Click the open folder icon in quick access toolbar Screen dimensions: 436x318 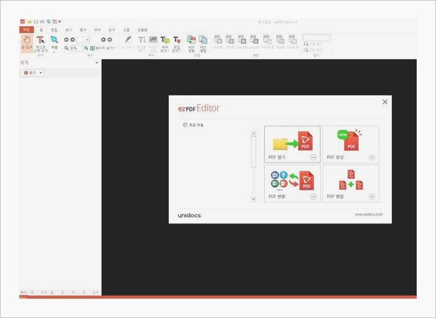click(29, 21)
